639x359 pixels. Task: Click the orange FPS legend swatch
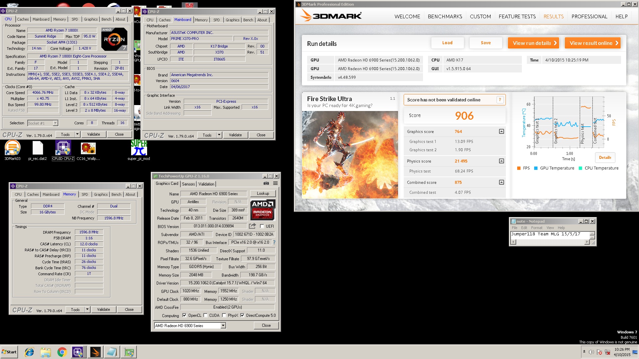tap(519, 168)
